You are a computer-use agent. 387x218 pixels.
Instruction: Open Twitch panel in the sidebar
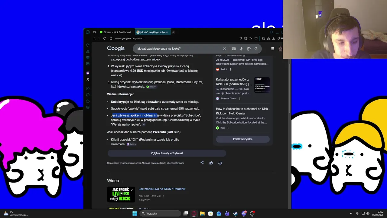click(x=88, y=73)
